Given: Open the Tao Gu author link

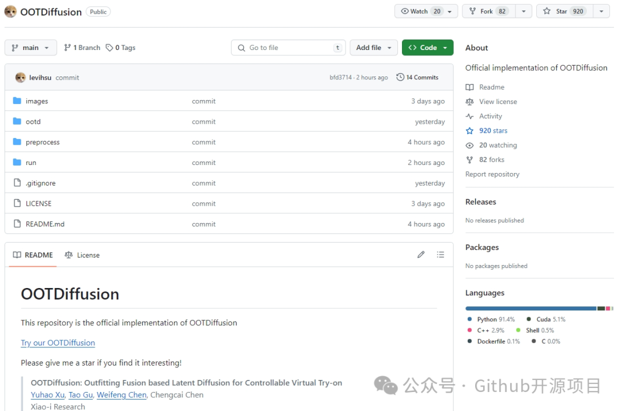Looking at the screenshot, I should click(x=81, y=395).
